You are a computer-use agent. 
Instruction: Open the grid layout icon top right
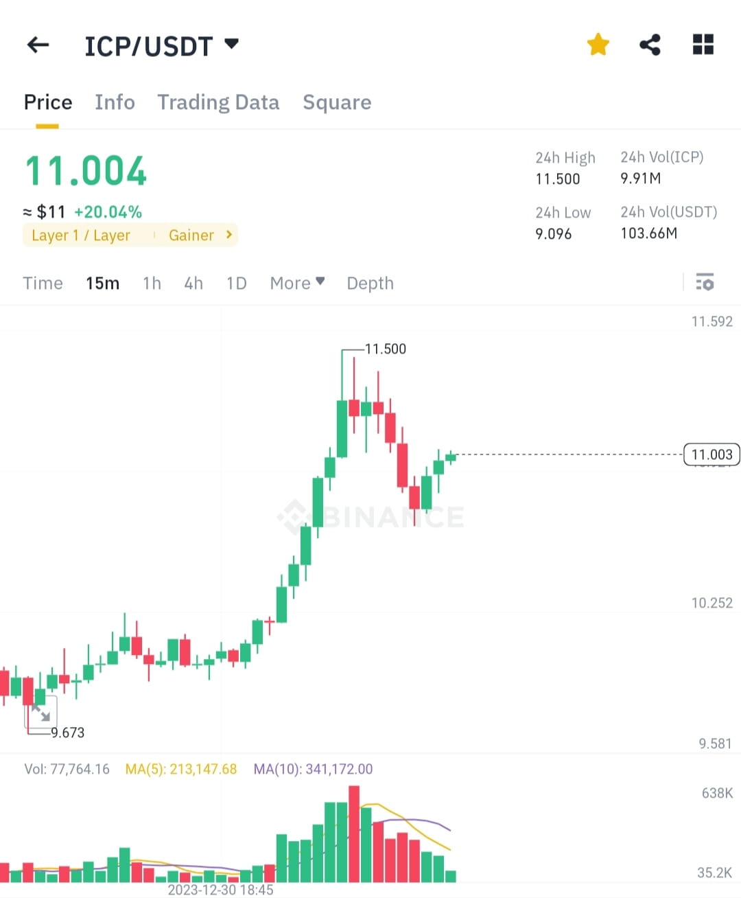tap(703, 44)
